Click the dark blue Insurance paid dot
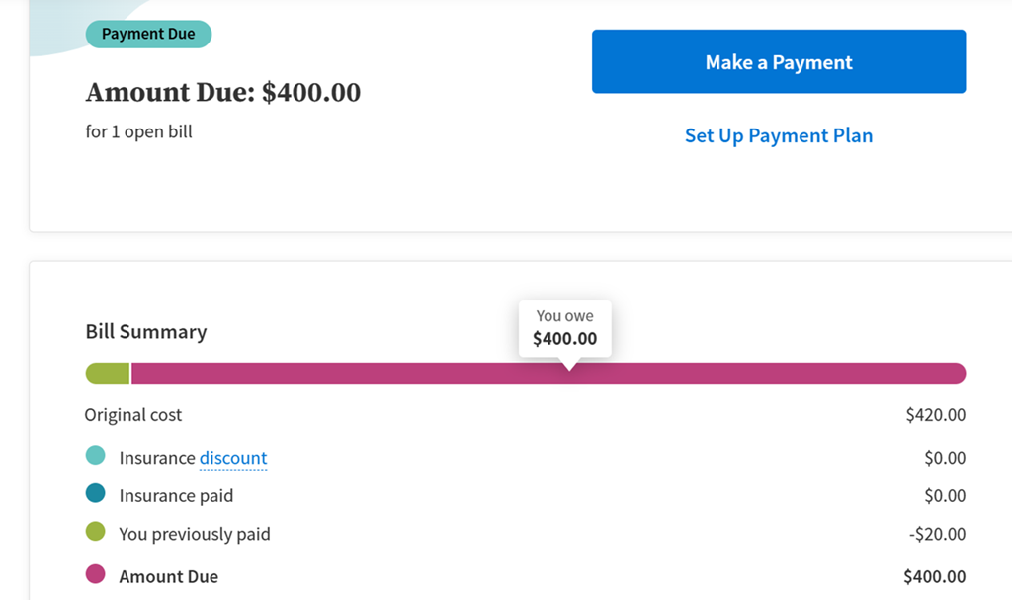 point(95,494)
